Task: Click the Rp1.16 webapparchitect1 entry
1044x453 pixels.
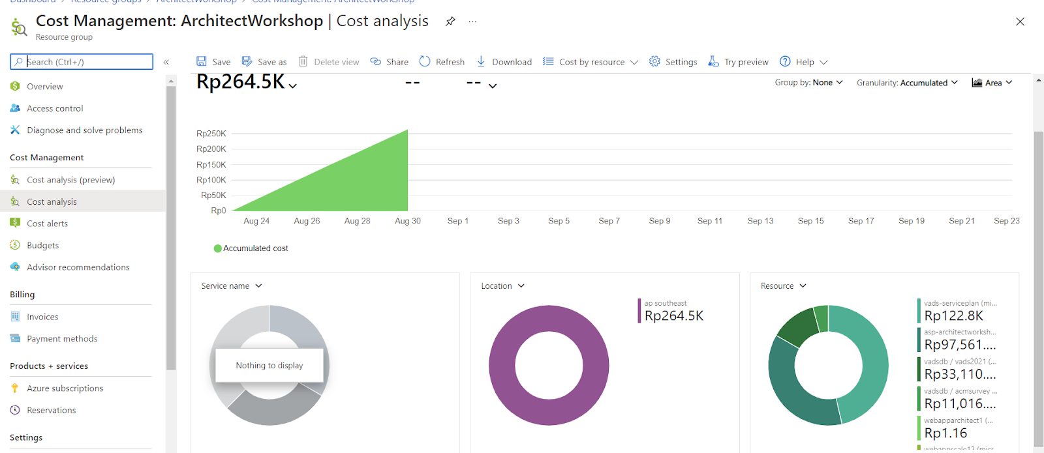Action: 955,428
